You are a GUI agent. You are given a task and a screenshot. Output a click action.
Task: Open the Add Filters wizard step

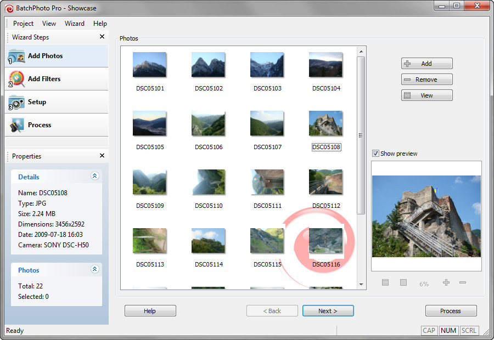click(x=57, y=79)
